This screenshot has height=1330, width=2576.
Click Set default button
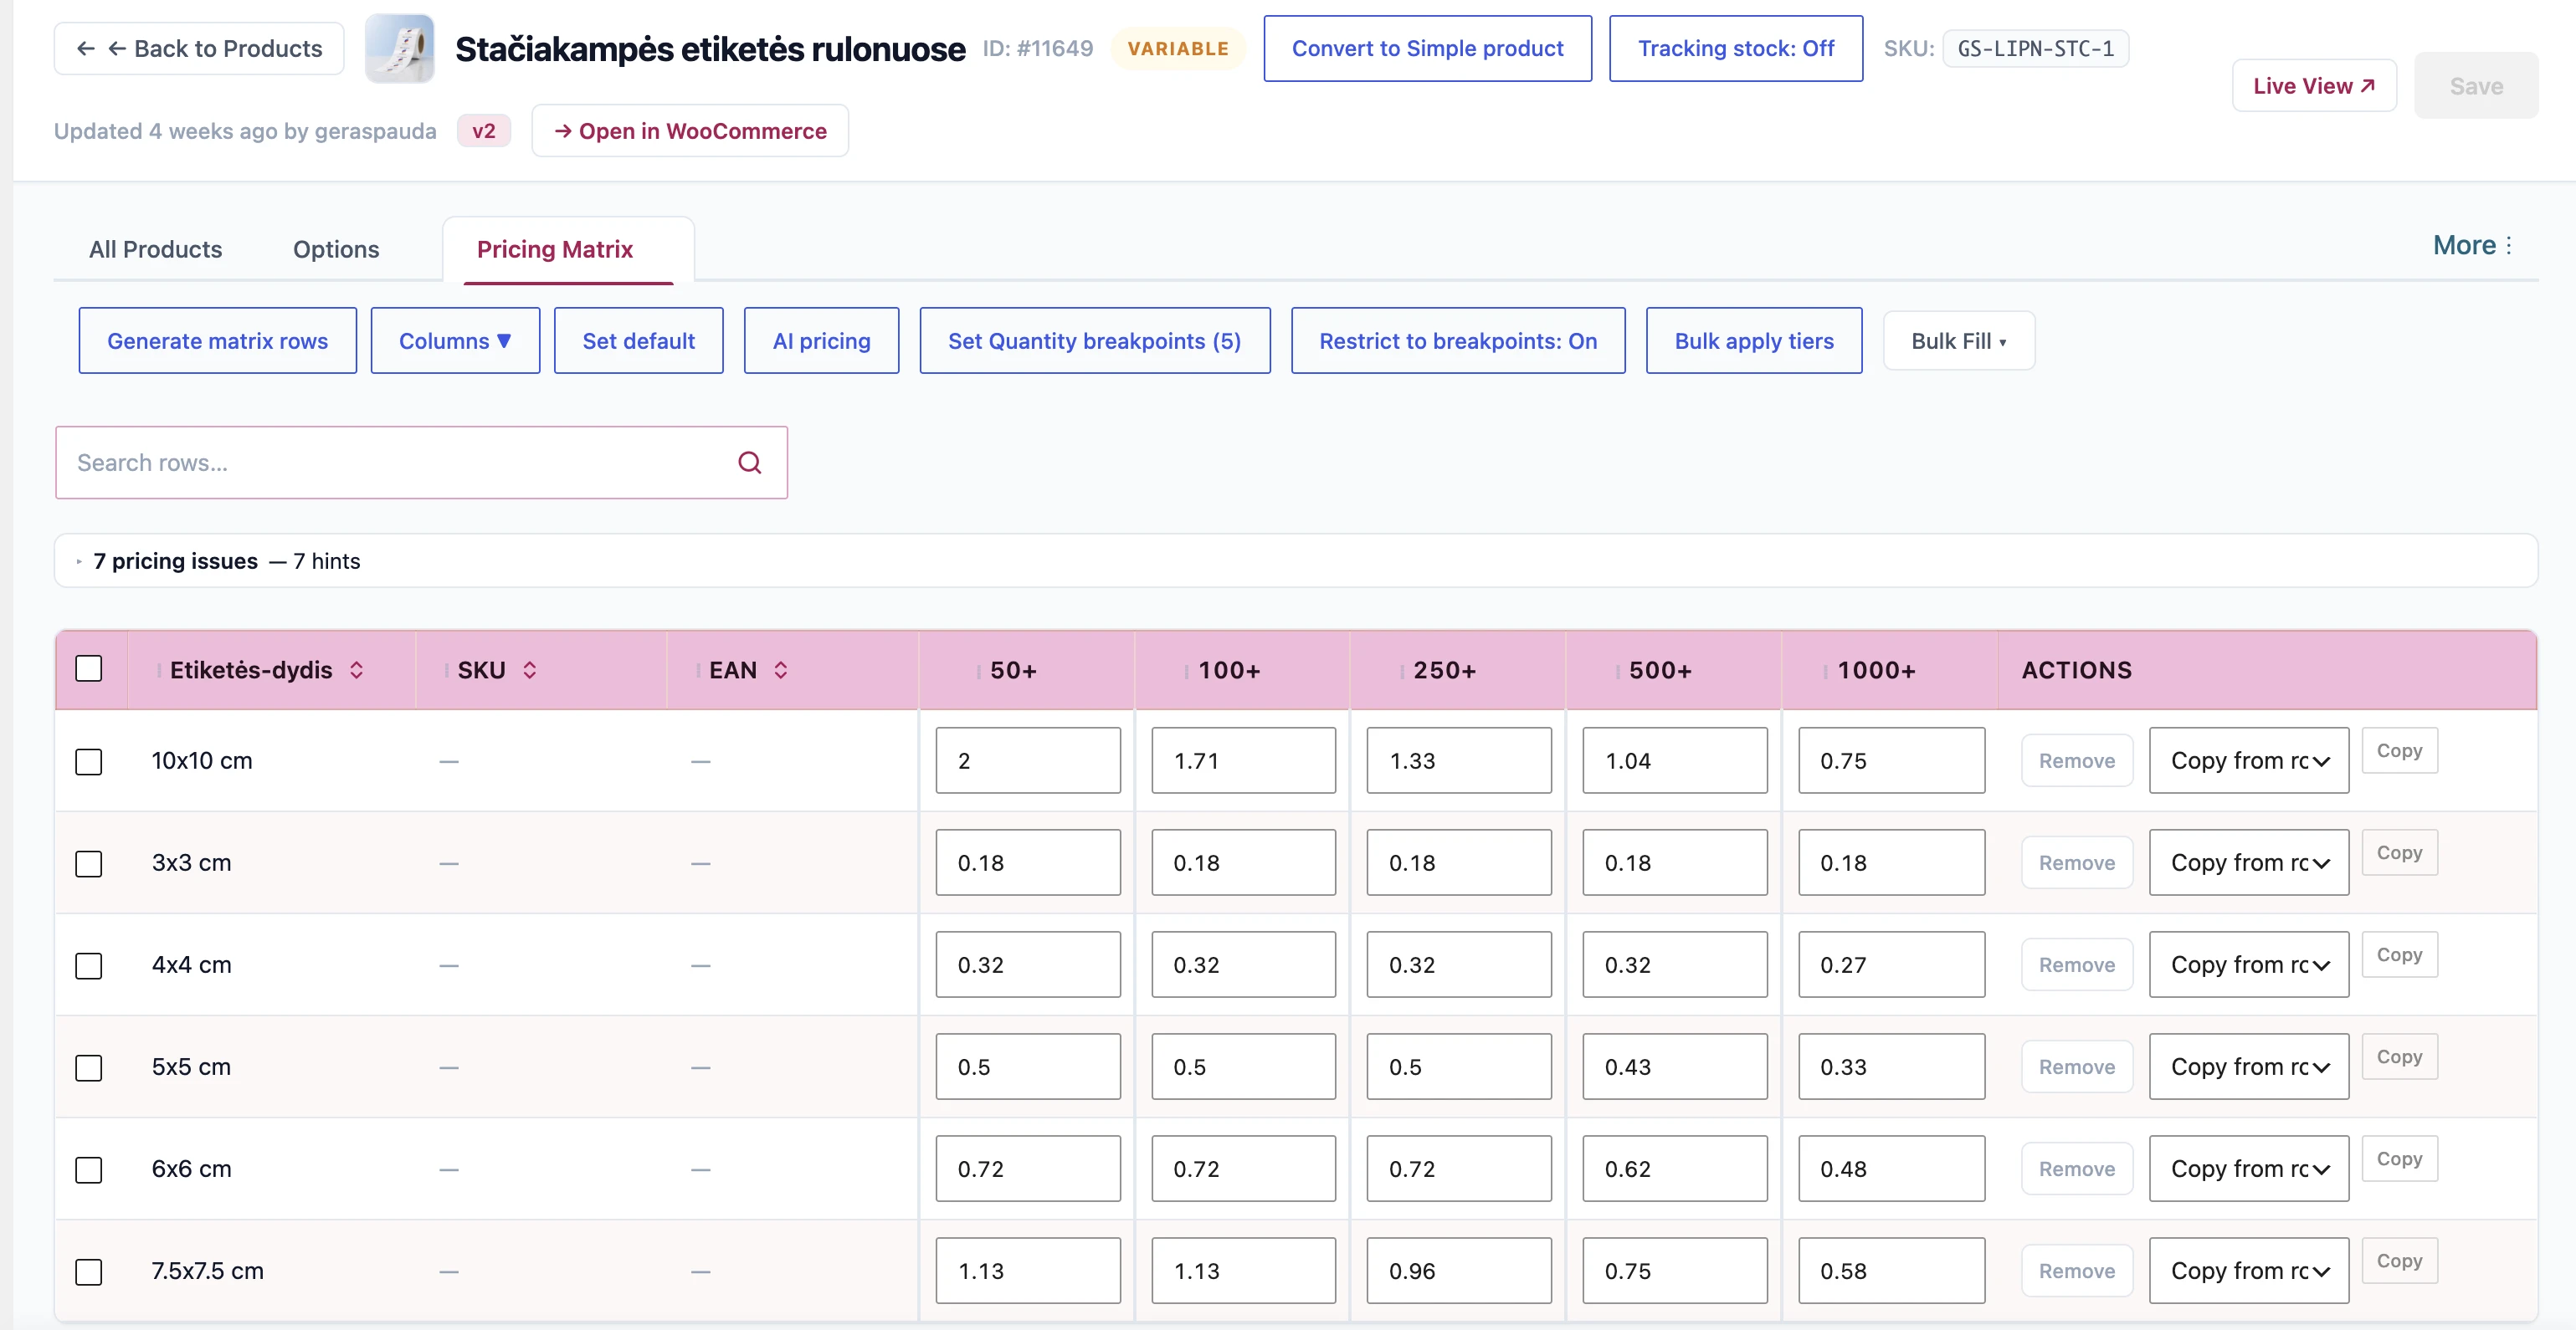pos(638,340)
